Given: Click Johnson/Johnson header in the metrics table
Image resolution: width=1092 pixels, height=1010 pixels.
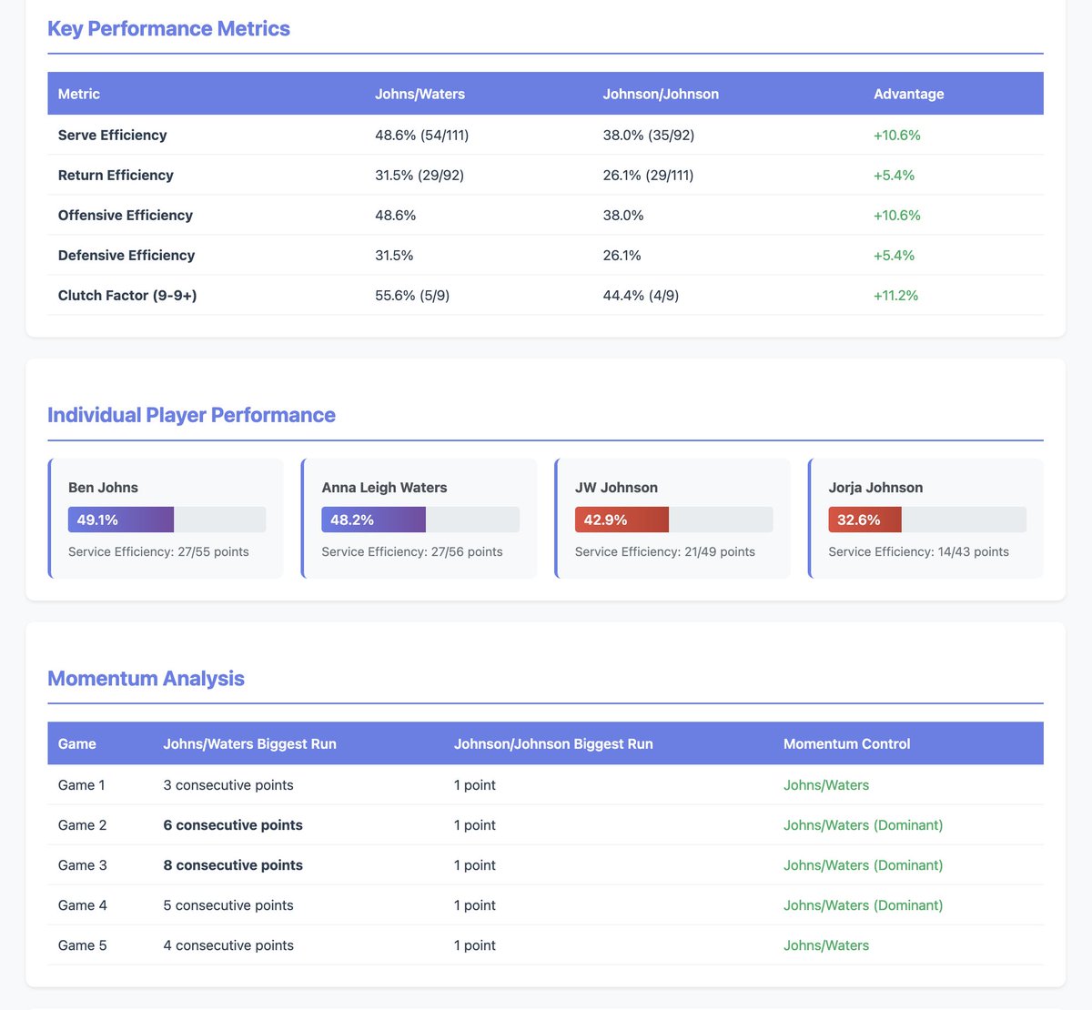Looking at the screenshot, I should [x=661, y=94].
